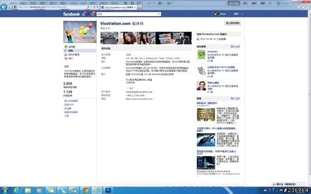This screenshot has width=311, height=194.
Task: Launch Internet Explorer from the taskbar
Action: 16,191
